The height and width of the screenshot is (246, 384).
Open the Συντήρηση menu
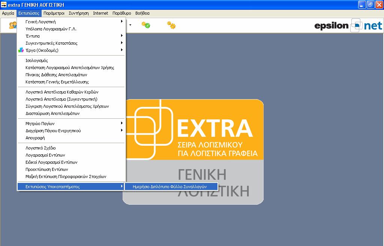(79, 13)
